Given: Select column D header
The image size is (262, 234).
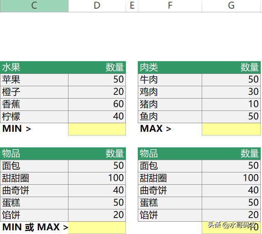Looking at the screenshot, I should (x=97, y=6).
